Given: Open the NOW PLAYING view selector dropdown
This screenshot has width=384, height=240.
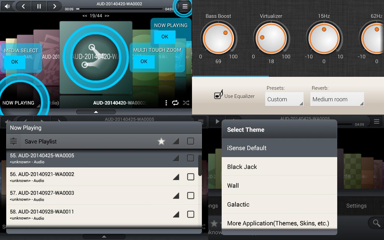Looking at the screenshot, I should coord(20,103).
